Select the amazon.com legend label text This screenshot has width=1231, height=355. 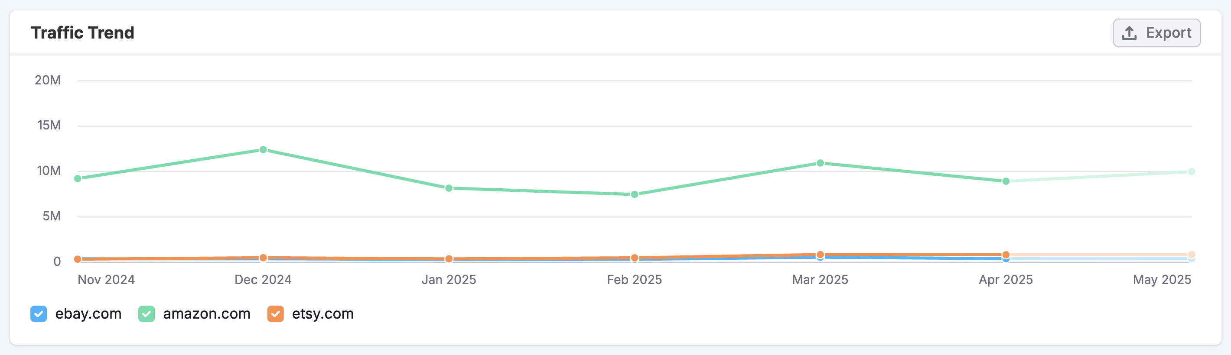(x=206, y=314)
